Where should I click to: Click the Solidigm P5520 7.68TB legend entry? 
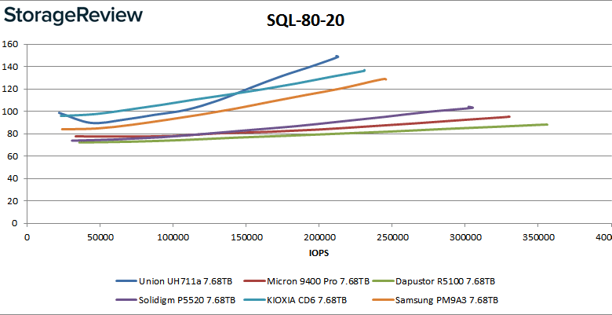(176, 300)
